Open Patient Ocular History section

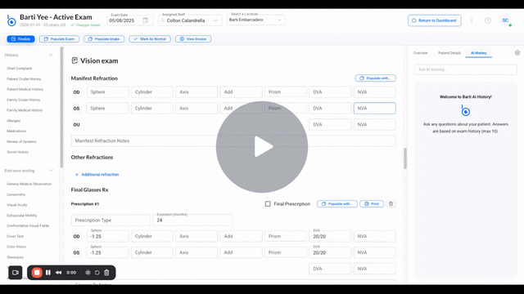coord(24,79)
